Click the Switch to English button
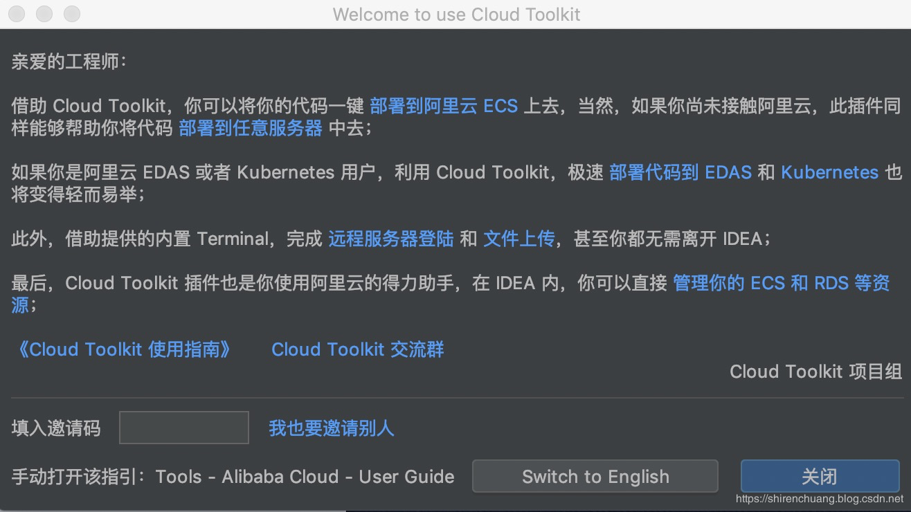Viewport: 911px width, 512px height. pos(595,477)
